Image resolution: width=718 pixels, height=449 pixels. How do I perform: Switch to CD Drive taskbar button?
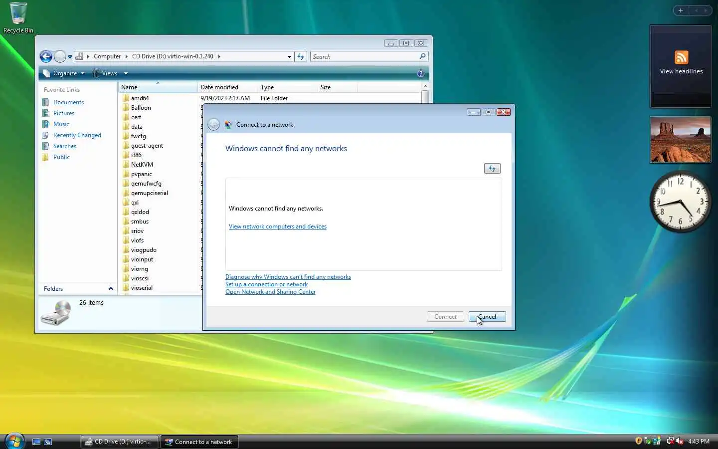pyautogui.click(x=119, y=442)
